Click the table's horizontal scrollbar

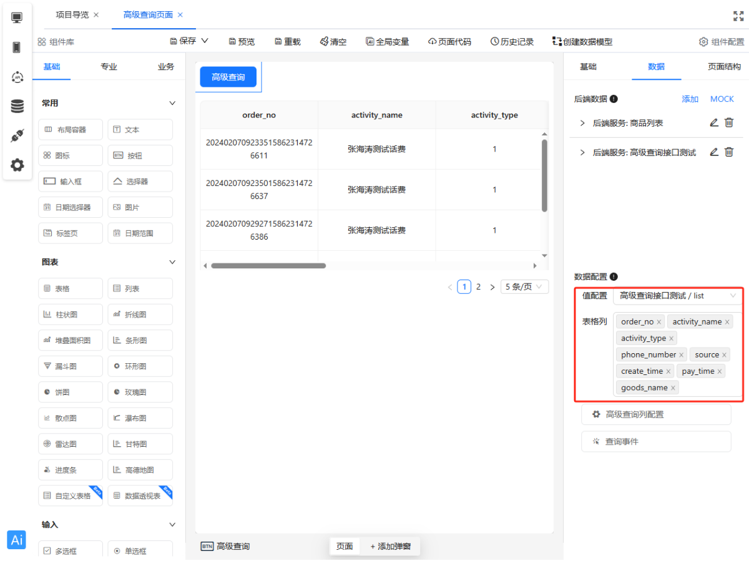click(x=268, y=266)
